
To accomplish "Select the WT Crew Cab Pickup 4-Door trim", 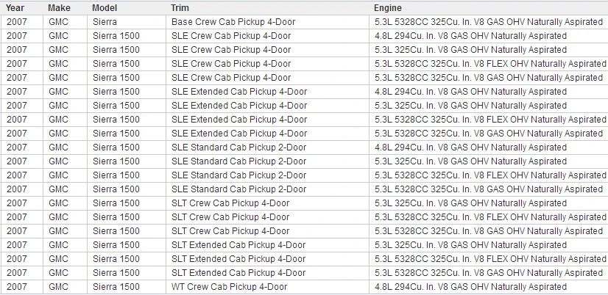I will [267, 287].
